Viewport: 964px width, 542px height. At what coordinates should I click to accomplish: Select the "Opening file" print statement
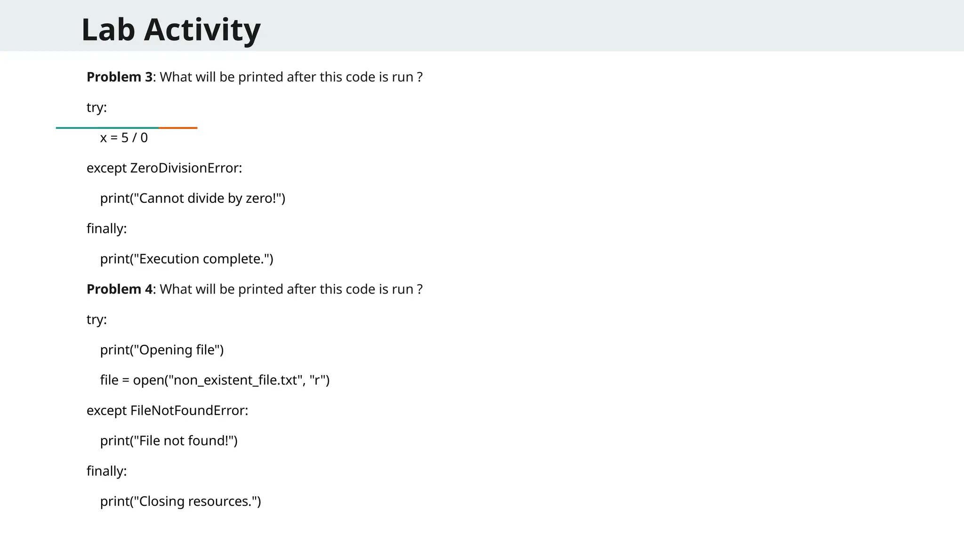pyautogui.click(x=161, y=350)
